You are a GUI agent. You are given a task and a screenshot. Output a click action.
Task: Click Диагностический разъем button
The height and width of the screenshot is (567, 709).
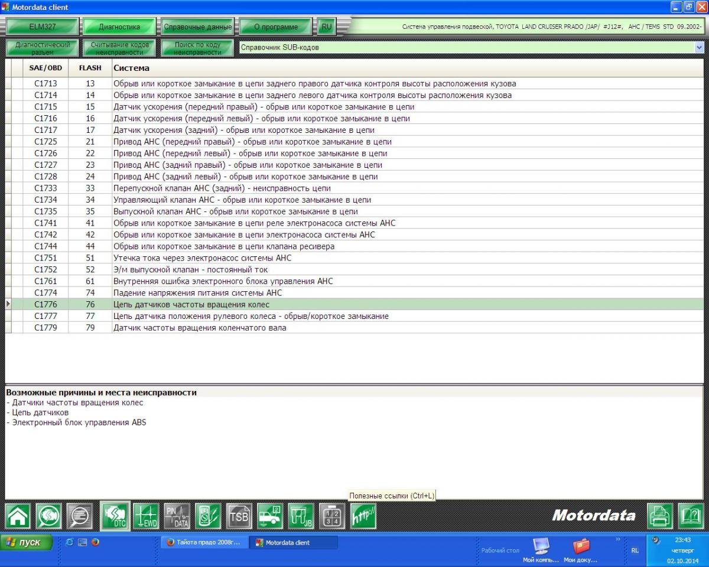pos(43,48)
